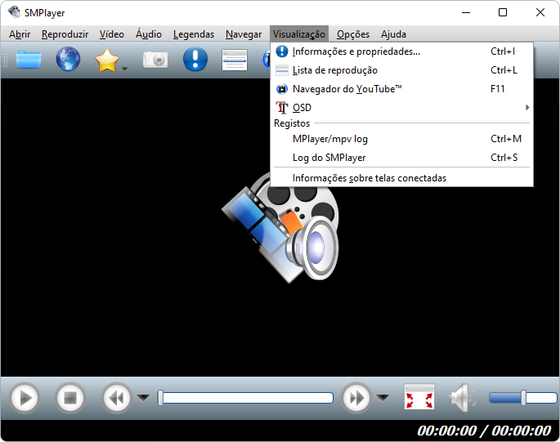Open the Abrir menu
The height and width of the screenshot is (442, 560).
(20, 34)
